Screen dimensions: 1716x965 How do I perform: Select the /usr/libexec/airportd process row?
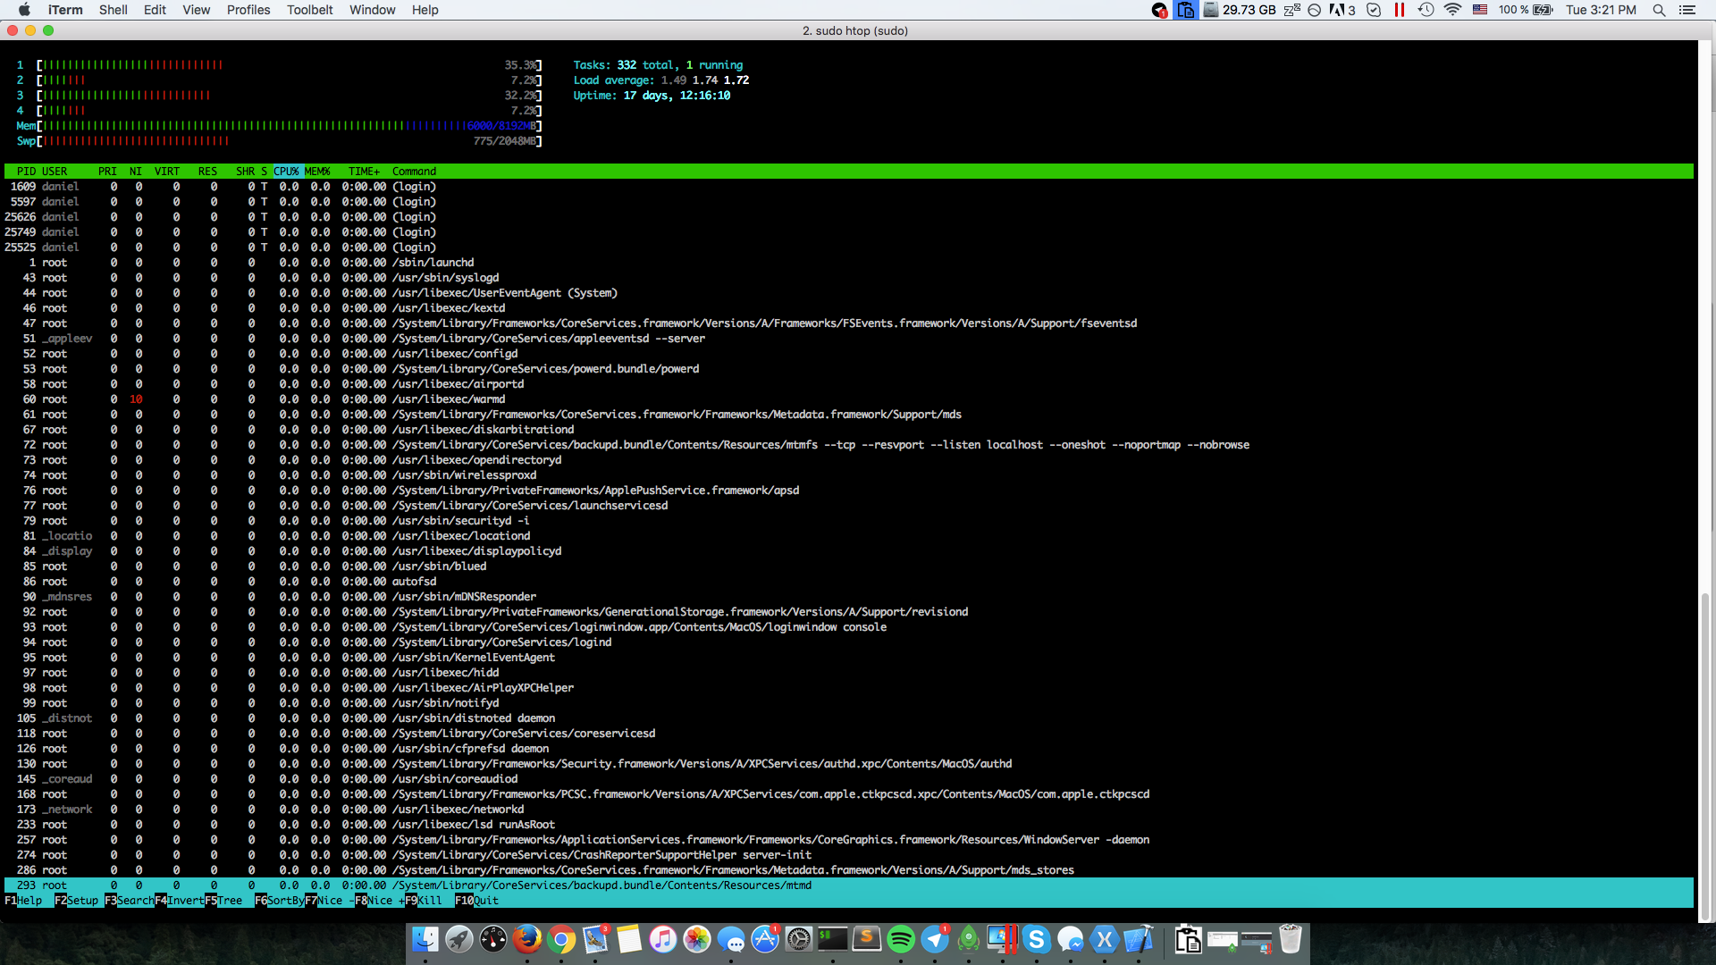click(849, 384)
